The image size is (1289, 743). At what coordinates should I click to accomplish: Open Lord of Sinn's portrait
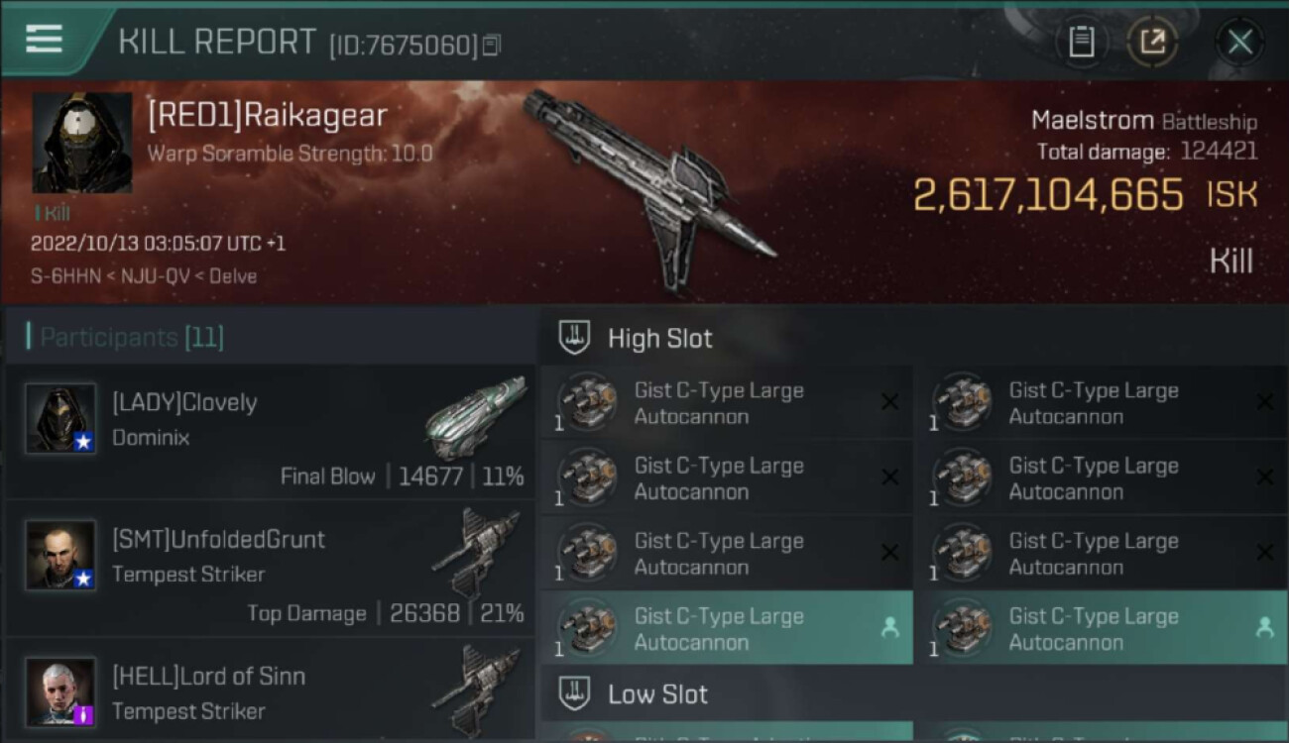click(60, 690)
